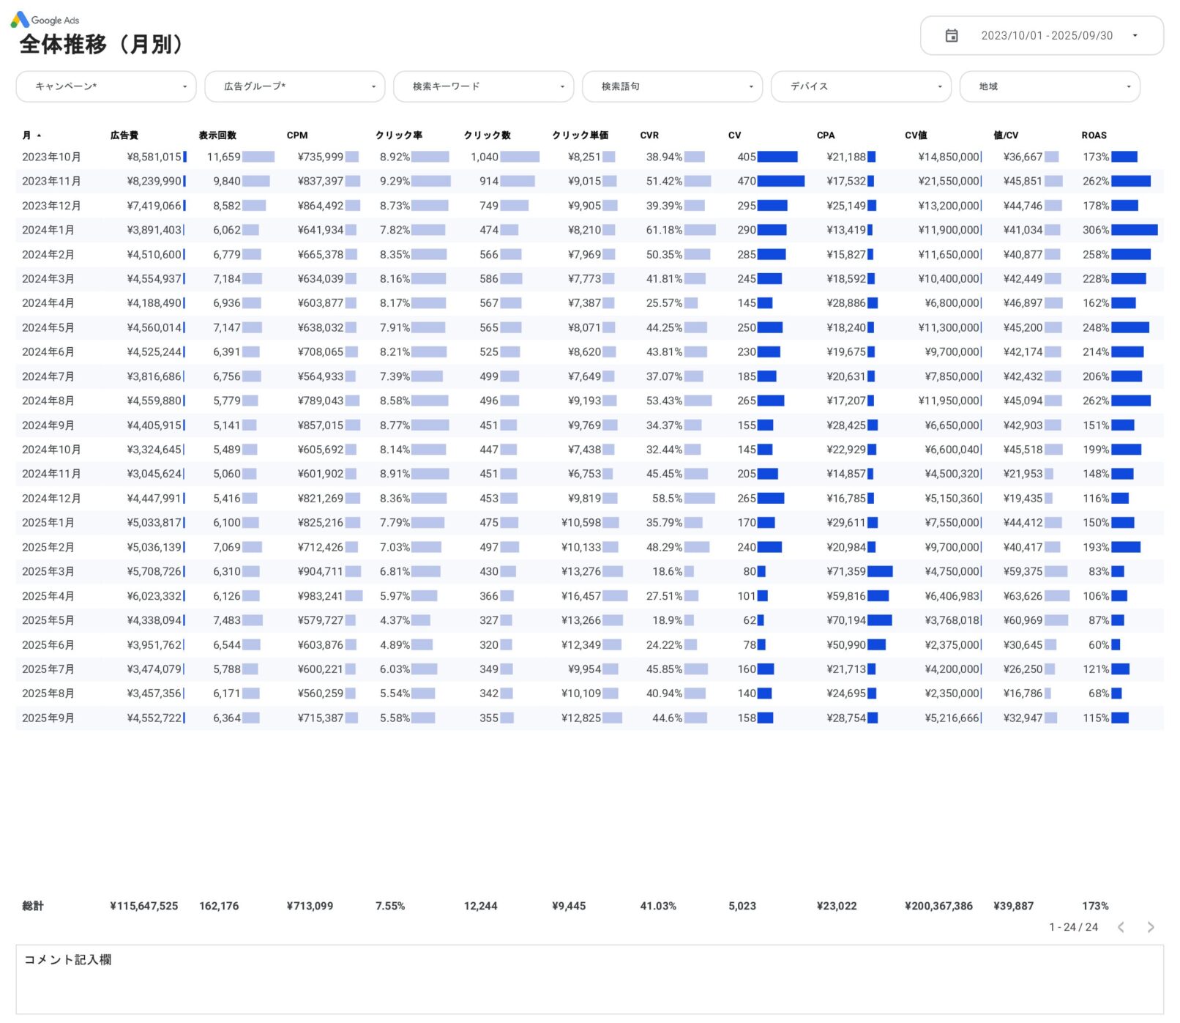Click the sort arrow beside the 月 header
The height and width of the screenshot is (1023, 1180).
click(x=37, y=135)
